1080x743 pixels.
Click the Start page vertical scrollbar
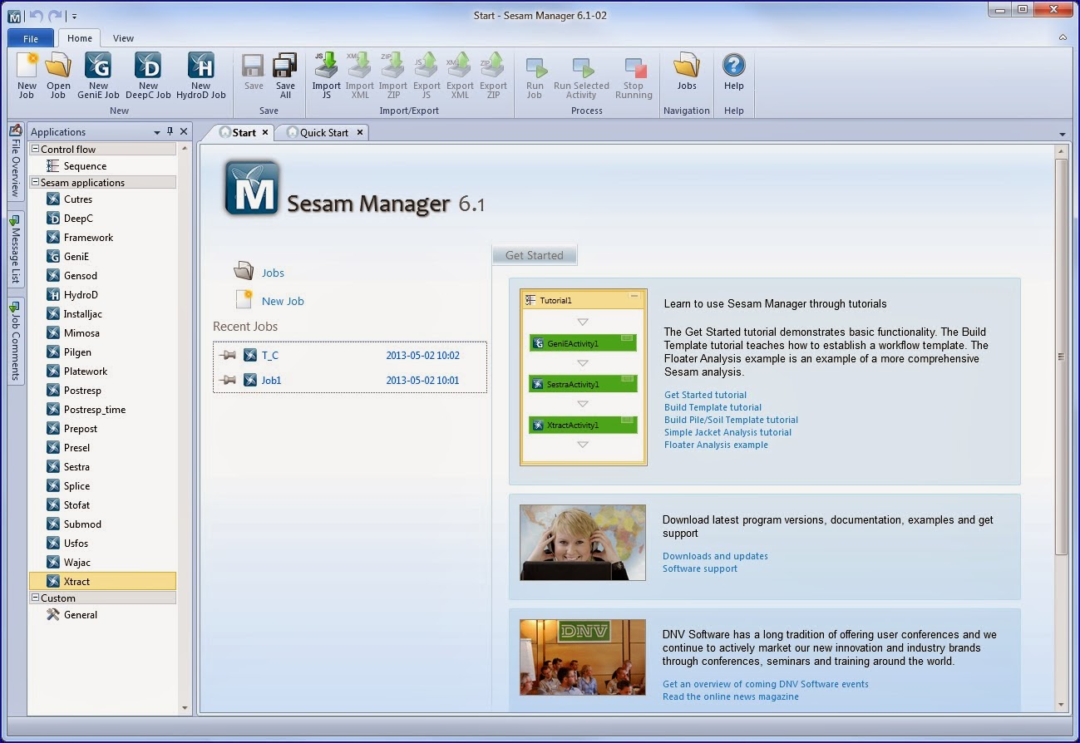pyautogui.click(x=1061, y=357)
